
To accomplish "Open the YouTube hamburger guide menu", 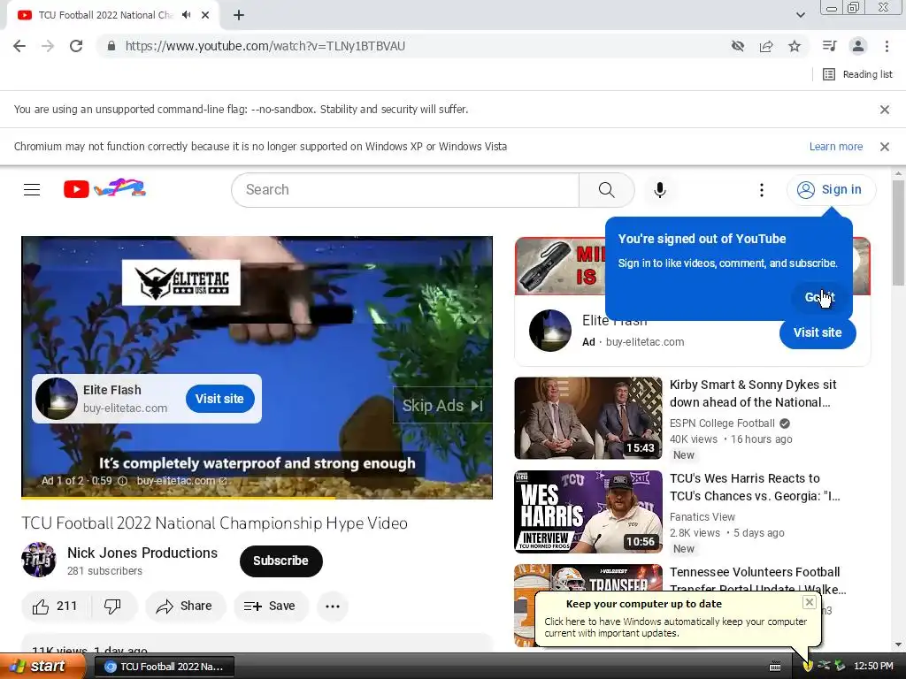I will [x=32, y=189].
